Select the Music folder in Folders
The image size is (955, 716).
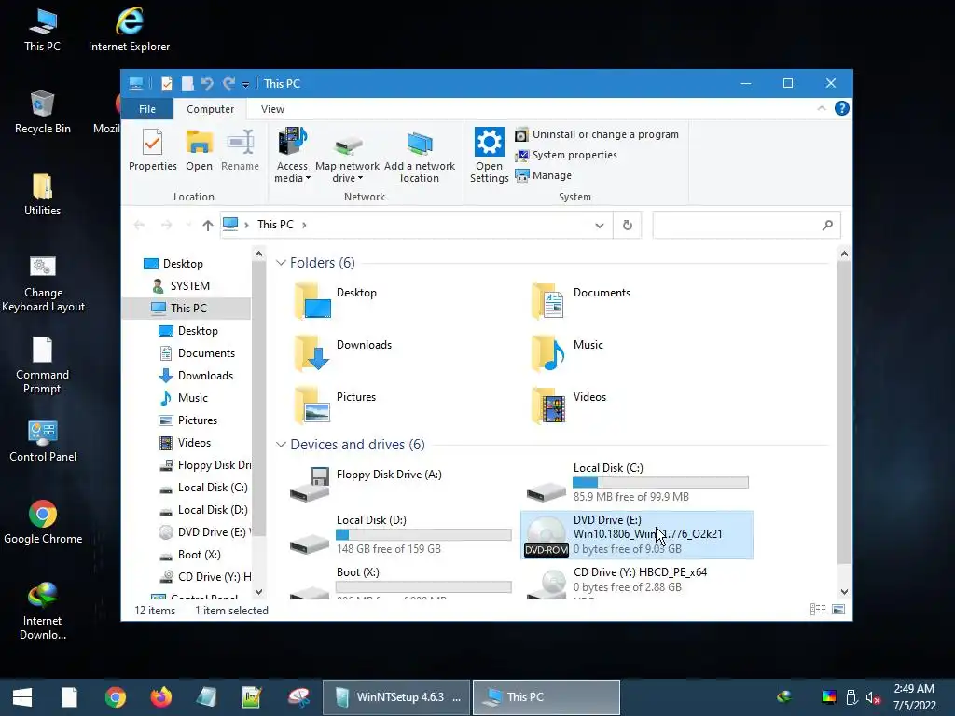coord(566,351)
